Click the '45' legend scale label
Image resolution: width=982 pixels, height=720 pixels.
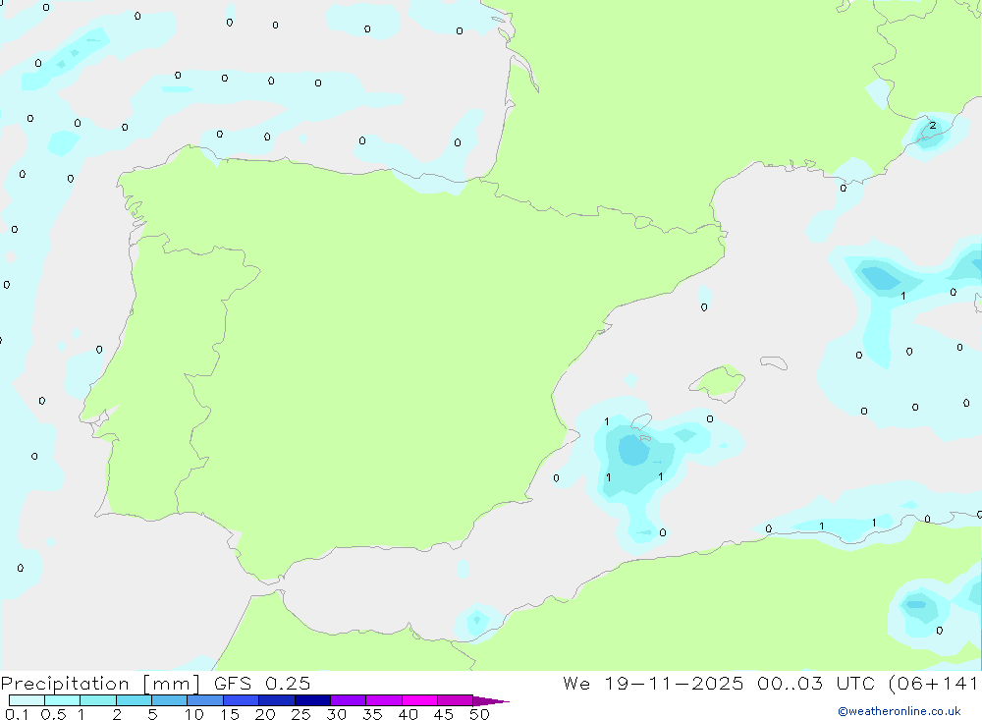click(444, 714)
